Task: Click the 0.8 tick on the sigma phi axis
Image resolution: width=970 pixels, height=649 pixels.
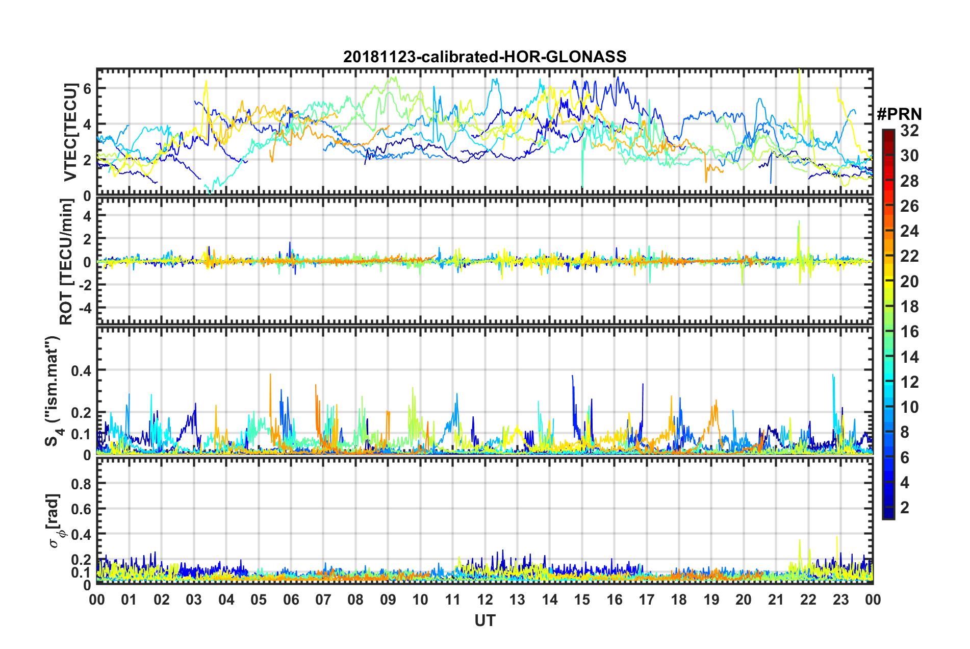Action: [82, 483]
